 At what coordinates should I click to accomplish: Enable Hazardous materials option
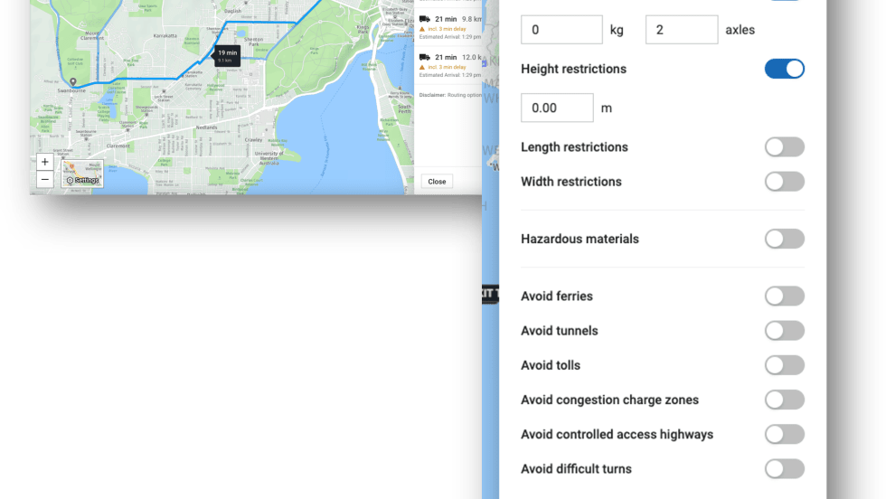tap(784, 239)
